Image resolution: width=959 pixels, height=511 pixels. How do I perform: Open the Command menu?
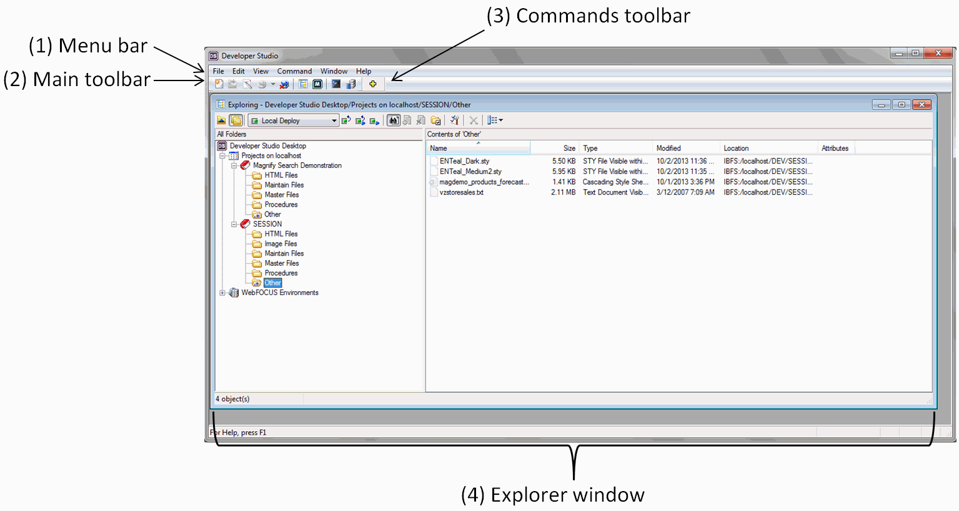coord(294,71)
